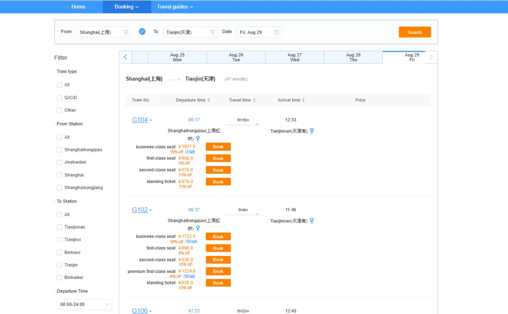The width and height of the screenshot is (508, 314).
Task: Open the G102 train number link
Action: pos(140,210)
